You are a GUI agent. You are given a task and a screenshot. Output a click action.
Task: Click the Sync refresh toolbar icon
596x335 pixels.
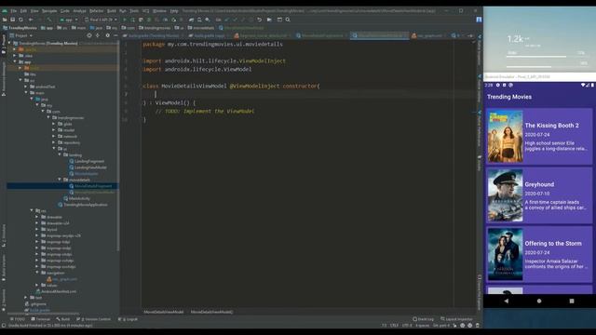[20, 20]
